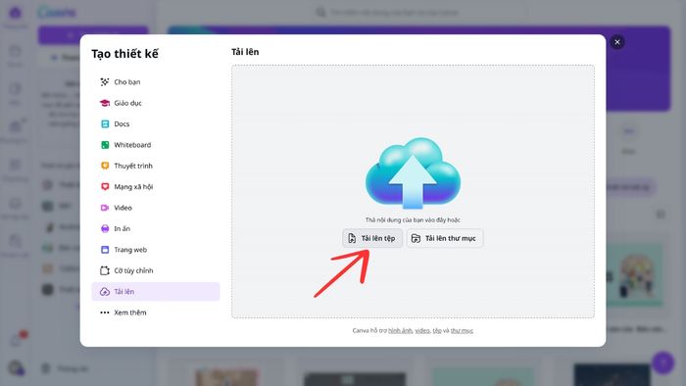Image resolution: width=686 pixels, height=386 pixels.
Task: Click the Tải lên thư mục button
Action: click(x=445, y=238)
